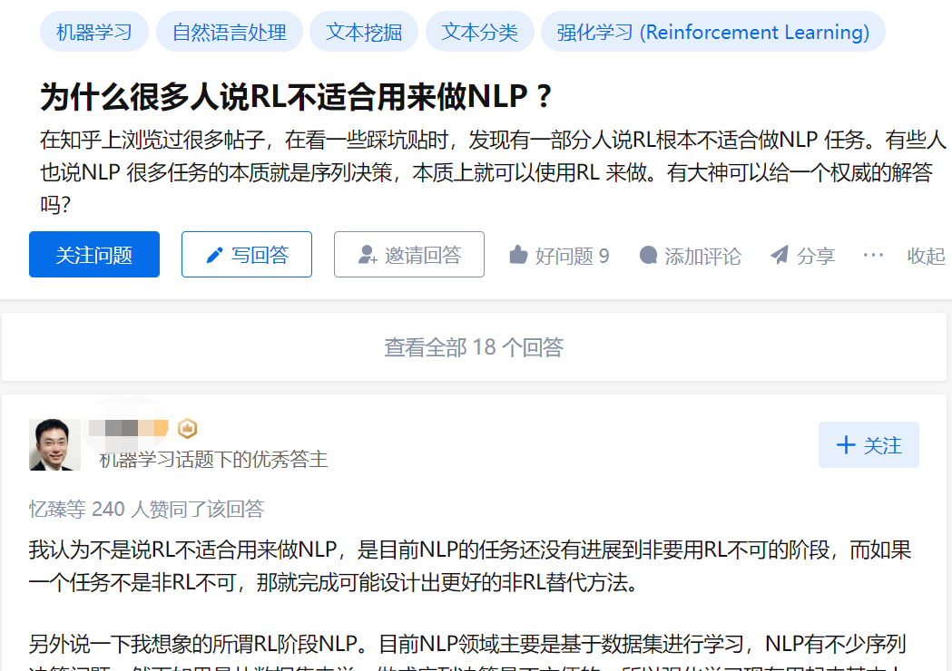The height and width of the screenshot is (671, 952).
Task: Click the paper plane share icon
Action: coord(780,255)
